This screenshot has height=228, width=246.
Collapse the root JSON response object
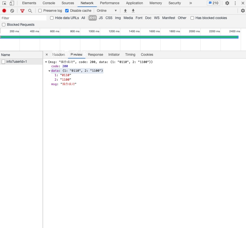(x=46, y=62)
